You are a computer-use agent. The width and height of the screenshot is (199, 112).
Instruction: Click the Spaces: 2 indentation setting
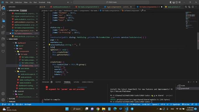click(155, 105)
